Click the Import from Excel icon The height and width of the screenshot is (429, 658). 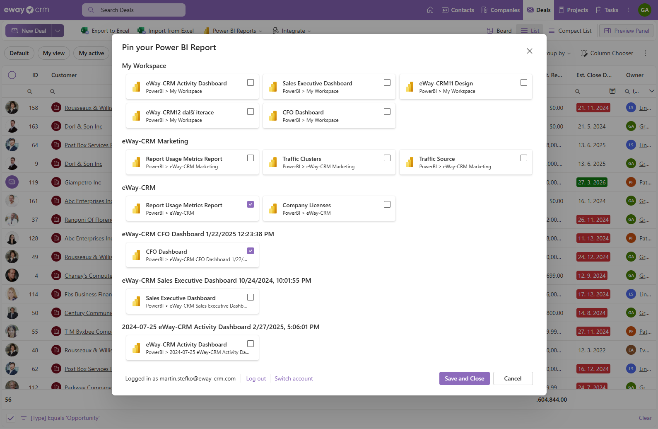pos(141,31)
